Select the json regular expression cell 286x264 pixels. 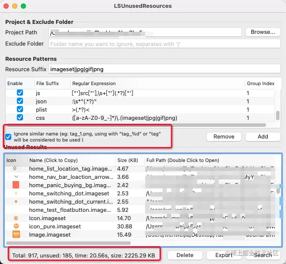(84, 101)
